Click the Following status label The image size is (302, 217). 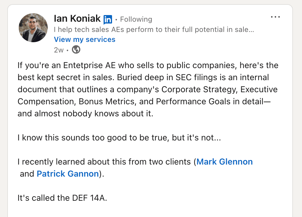coord(136,20)
